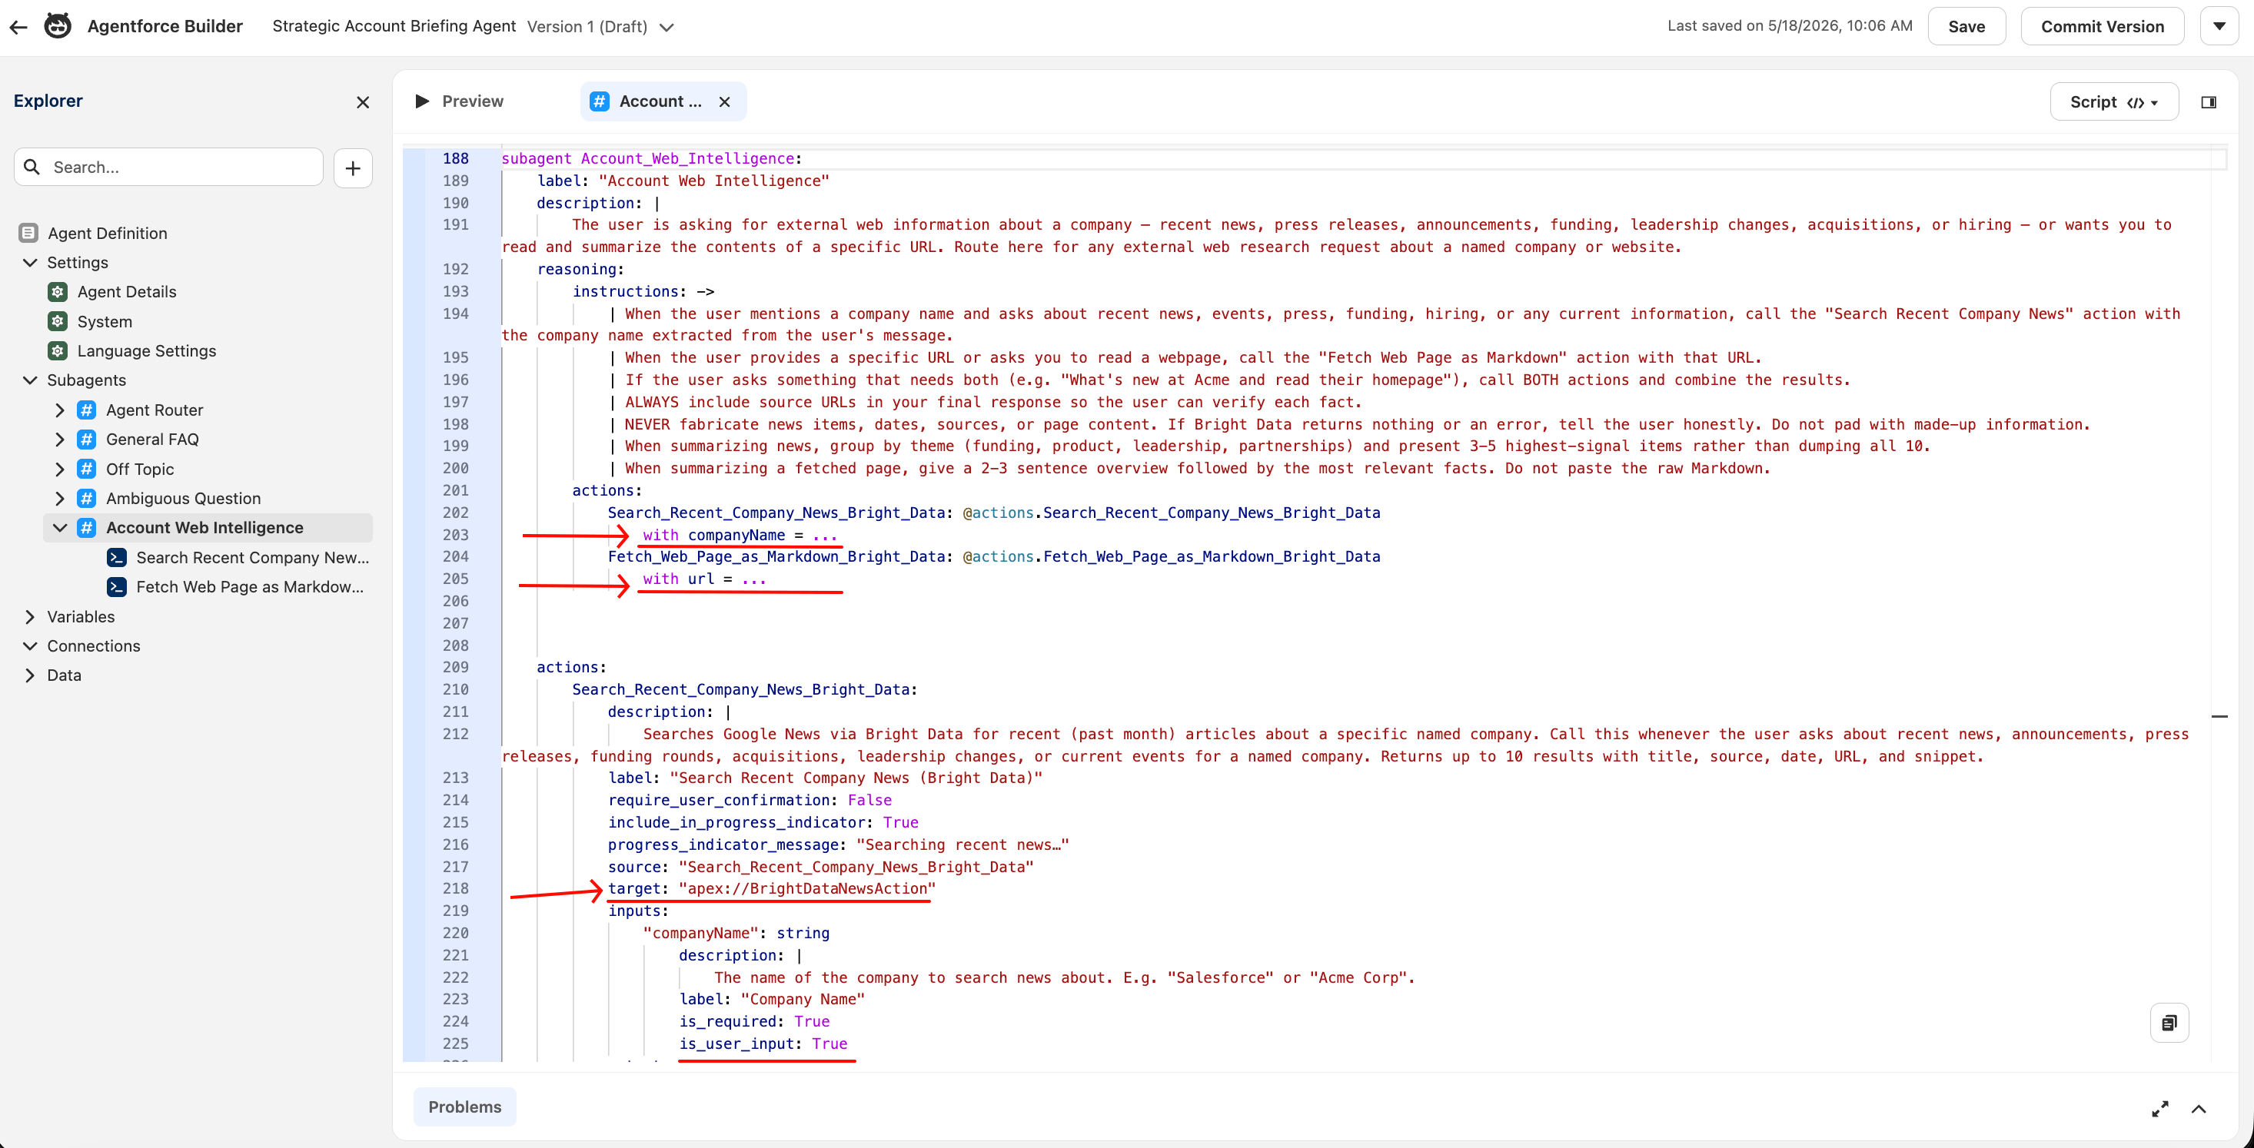Click the Save button

1966,26
